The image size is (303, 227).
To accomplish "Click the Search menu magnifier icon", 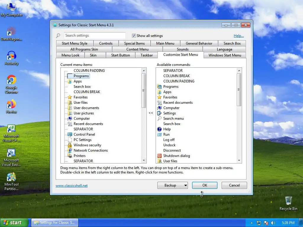I will point(159,119).
